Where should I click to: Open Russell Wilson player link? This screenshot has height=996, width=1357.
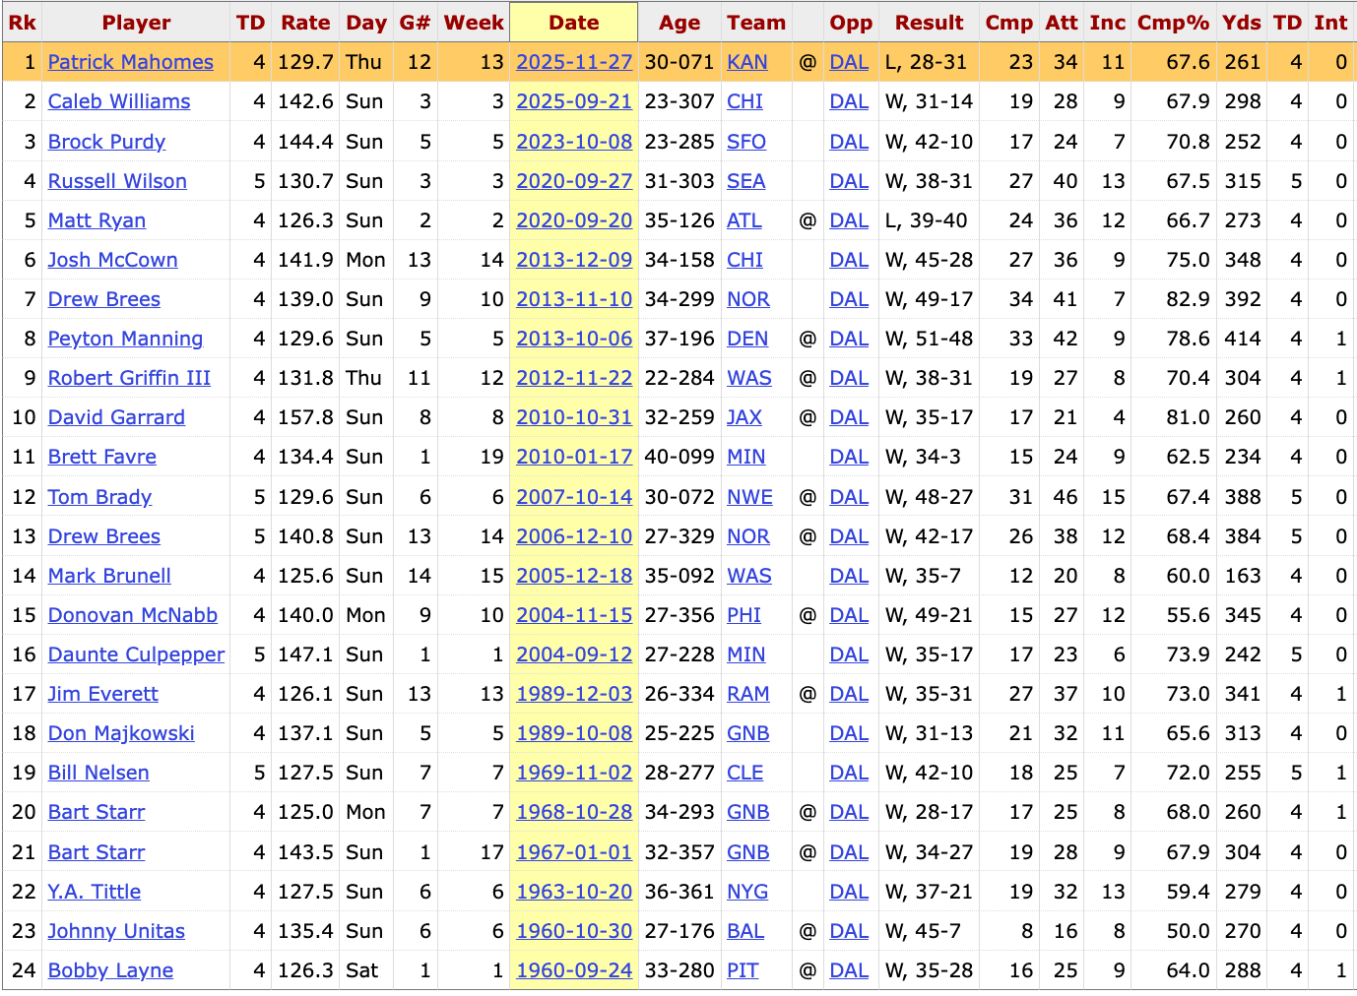click(117, 181)
